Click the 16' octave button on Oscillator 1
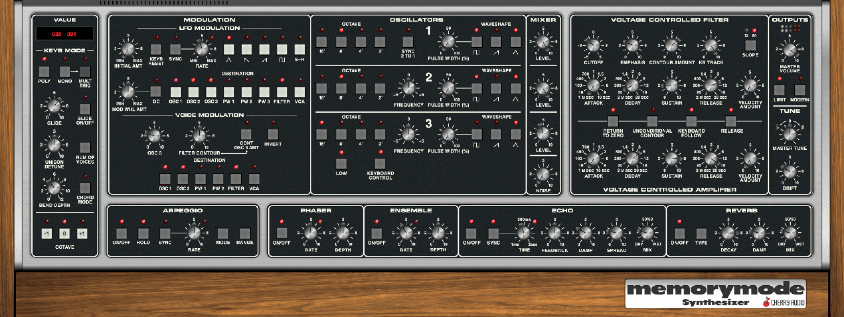Screen dimensions: 844x317 point(321,42)
